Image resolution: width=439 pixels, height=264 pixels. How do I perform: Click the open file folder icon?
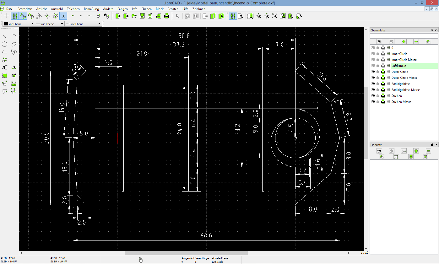pos(134,16)
